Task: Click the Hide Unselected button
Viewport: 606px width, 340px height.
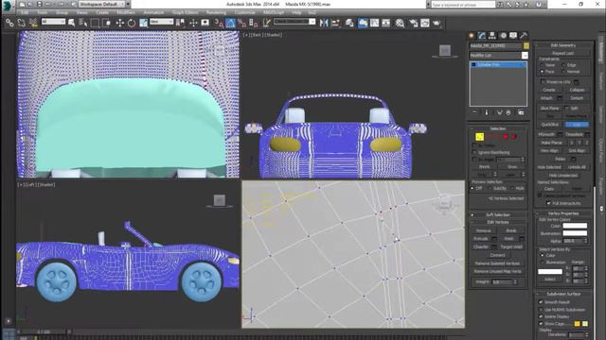Action: (563, 175)
